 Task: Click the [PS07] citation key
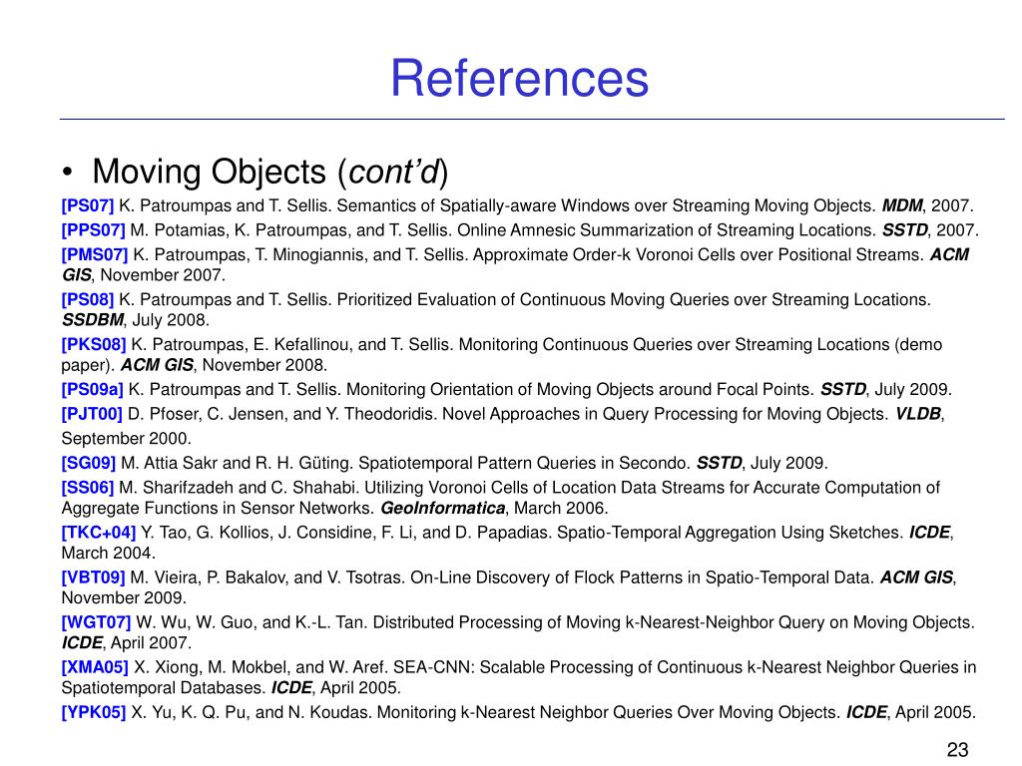[88, 205]
